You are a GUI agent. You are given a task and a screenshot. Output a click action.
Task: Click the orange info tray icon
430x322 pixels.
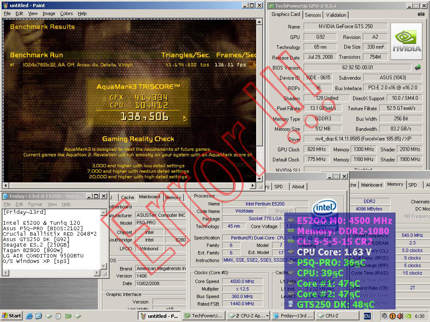click(393, 316)
